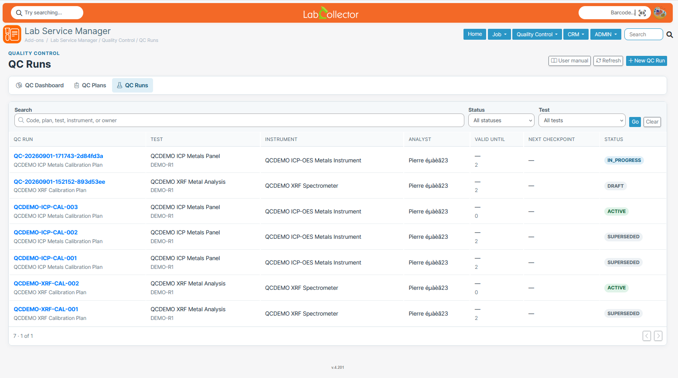Clear the filters with Clear button
This screenshot has height=378, width=678.
click(652, 122)
